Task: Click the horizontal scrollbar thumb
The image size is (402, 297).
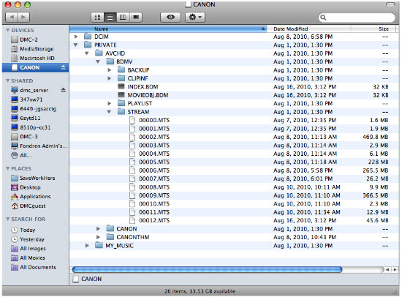Action: tap(207, 269)
